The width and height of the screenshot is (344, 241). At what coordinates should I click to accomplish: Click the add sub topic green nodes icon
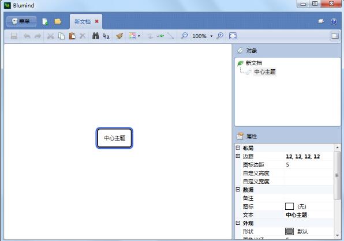(x=160, y=36)
